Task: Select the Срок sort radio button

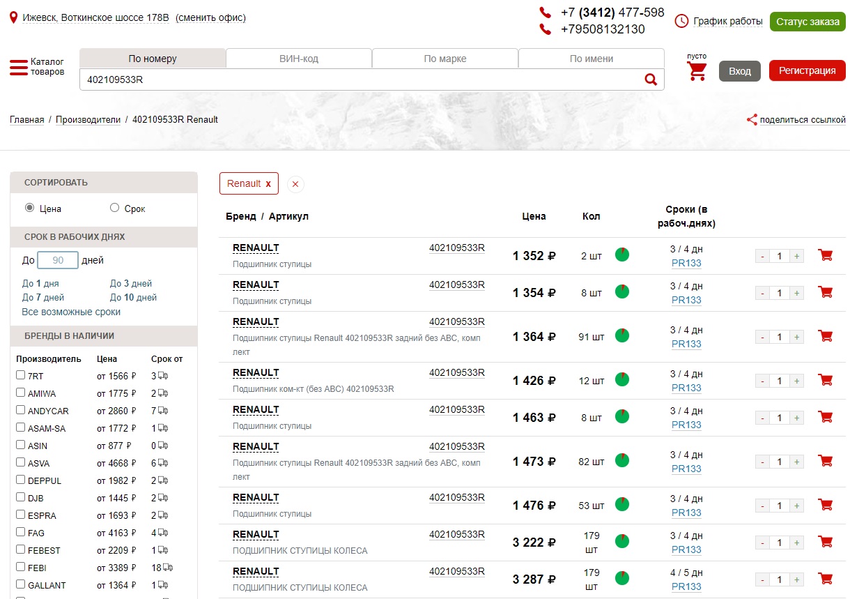Action: pos(115,208)
